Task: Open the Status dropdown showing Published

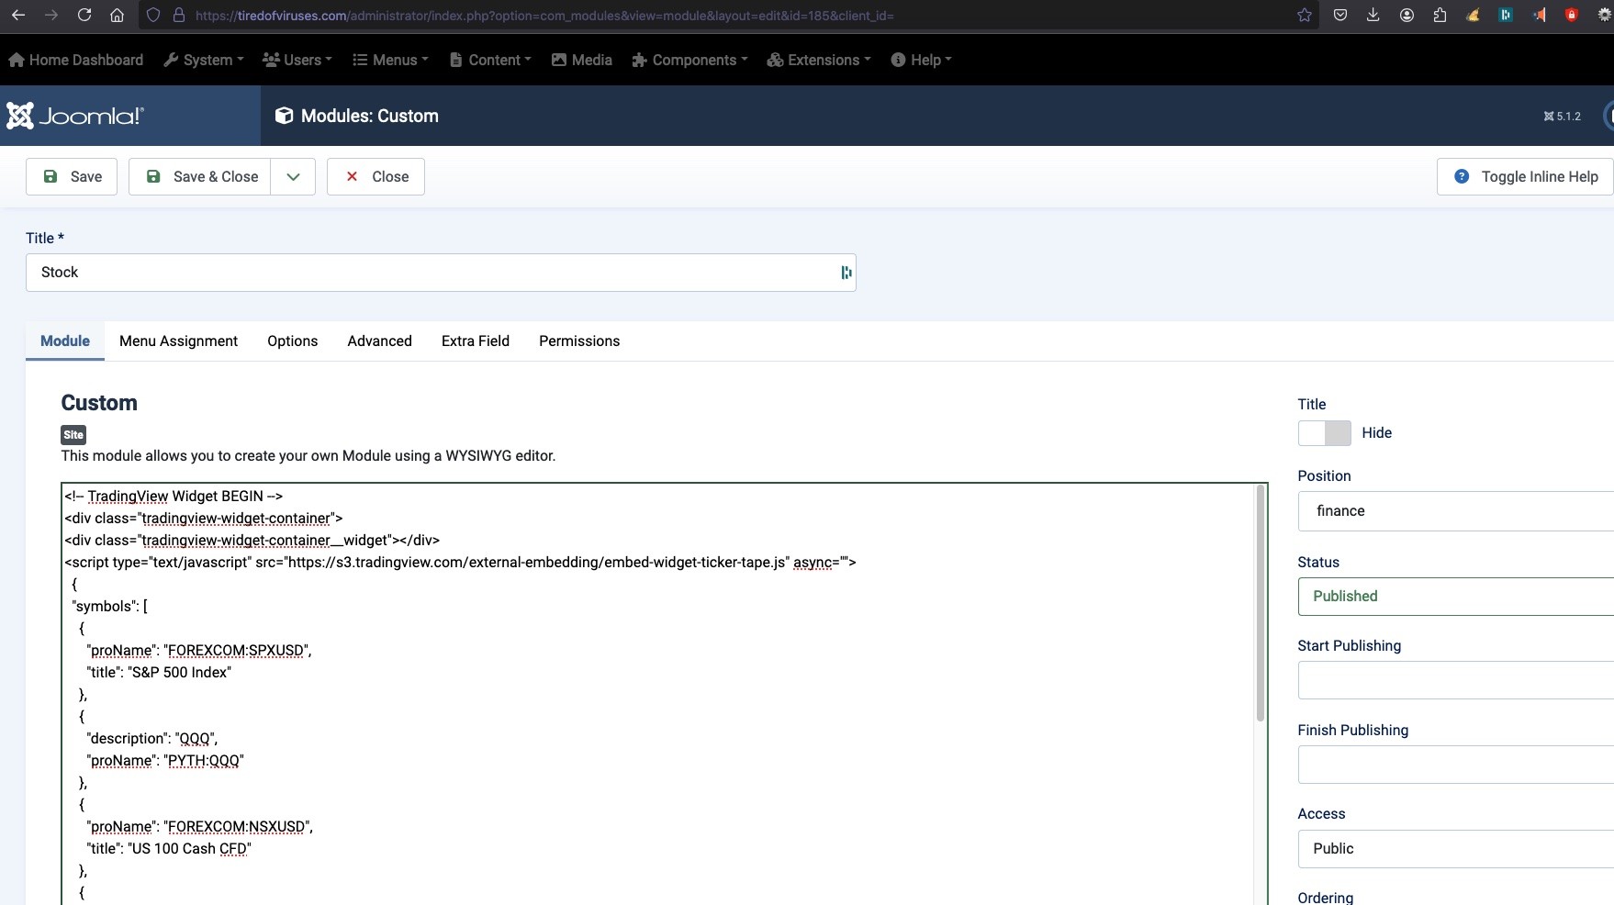Action: 1456,597
